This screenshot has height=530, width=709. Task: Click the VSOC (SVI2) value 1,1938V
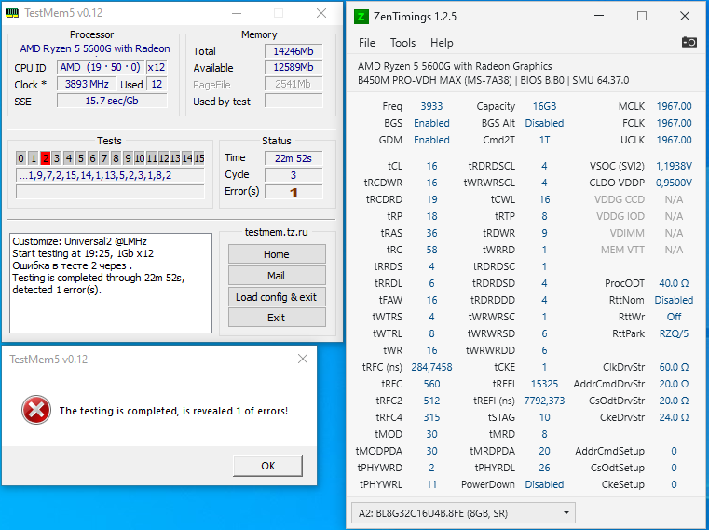coord(674,166)
